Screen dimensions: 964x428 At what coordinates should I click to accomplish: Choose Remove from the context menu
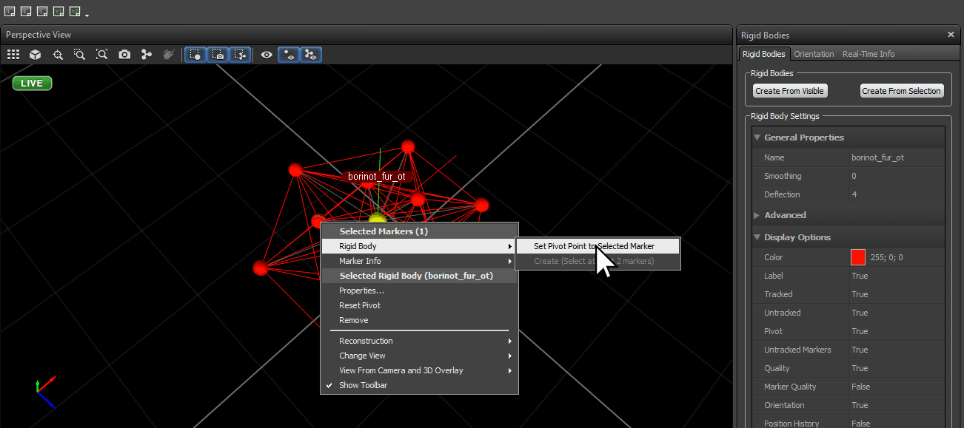pyautogui.click(x=419, y=320)
